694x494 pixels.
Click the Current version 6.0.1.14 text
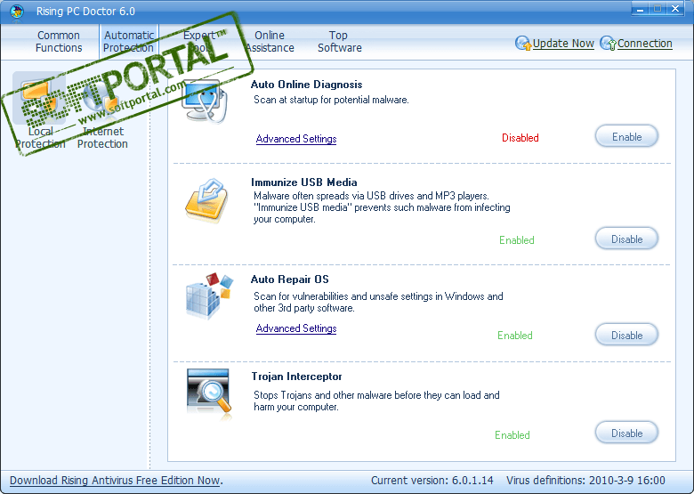pos(432,481)
